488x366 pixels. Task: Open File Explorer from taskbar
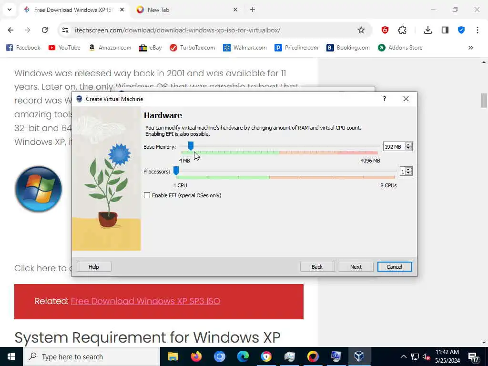click(173, 356)
